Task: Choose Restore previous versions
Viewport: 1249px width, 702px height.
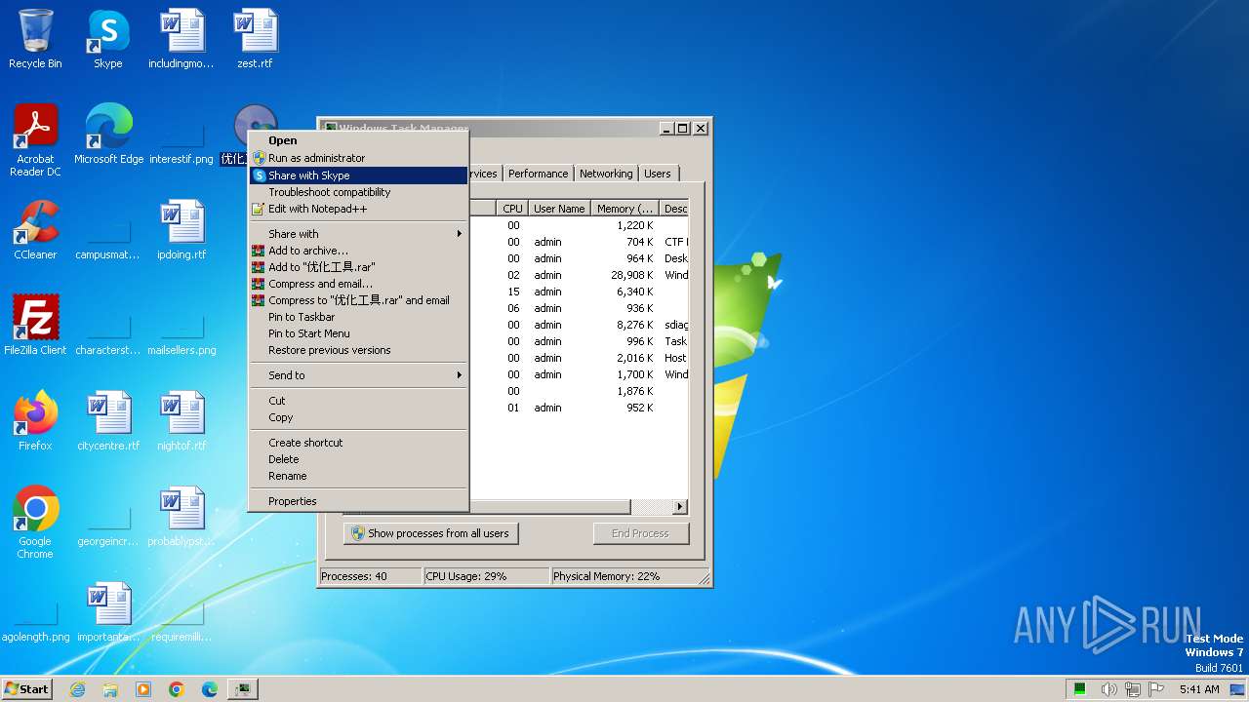Action: (359, 350)
